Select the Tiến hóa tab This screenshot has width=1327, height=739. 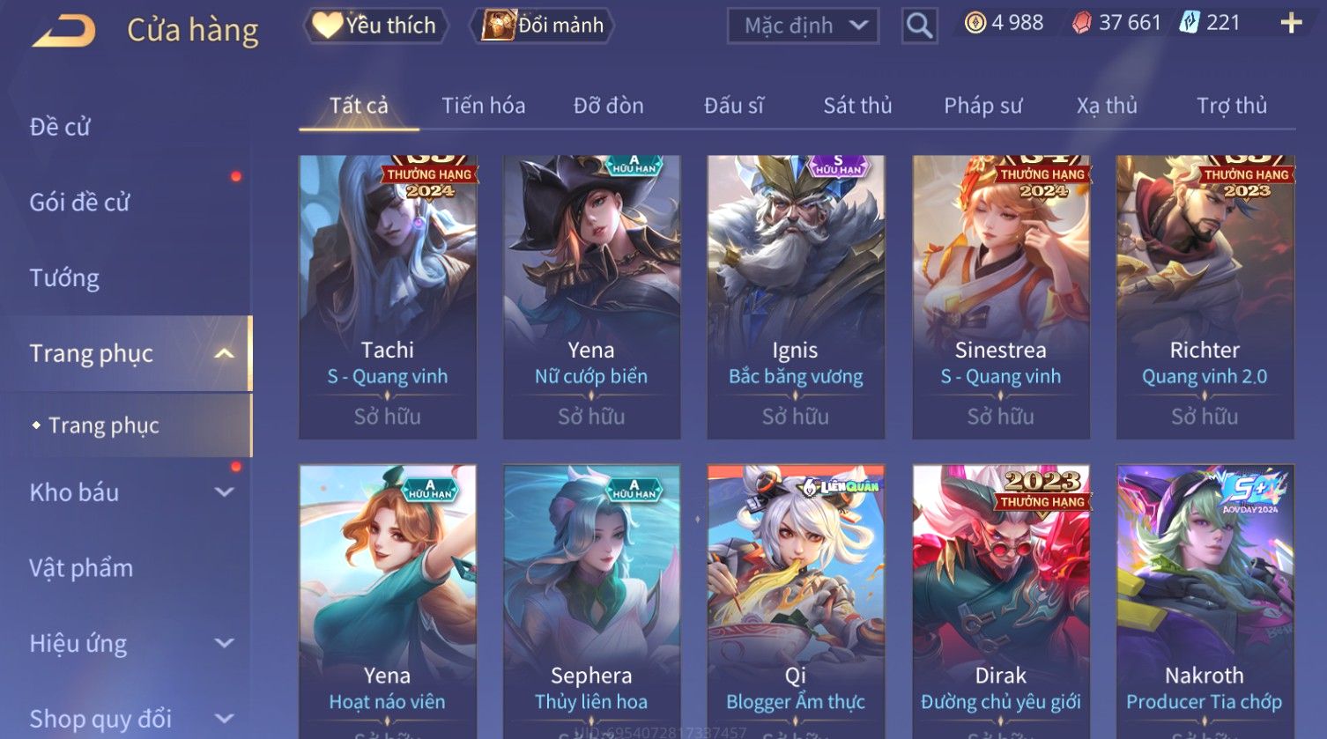(484, 106)
